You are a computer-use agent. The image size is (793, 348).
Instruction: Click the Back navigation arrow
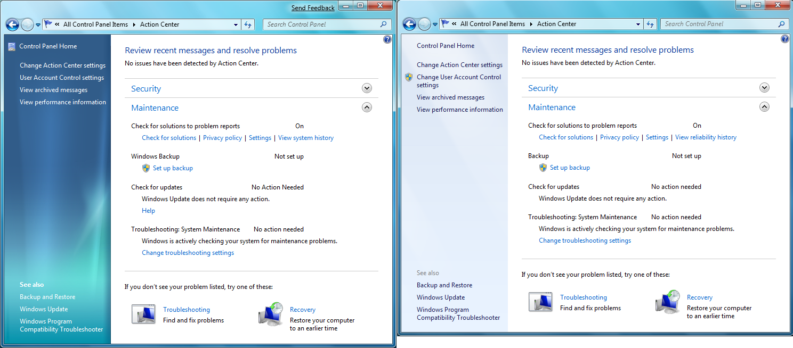pyautogui.click(x=12, y=24)
